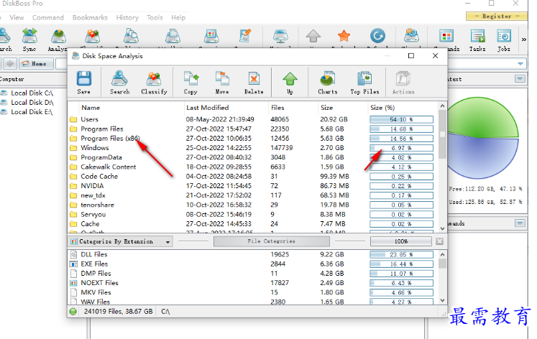The width and height of the screenshot is (537, 339).
Task: Click the forward navigation arrow button
Action: coord(10,64)
